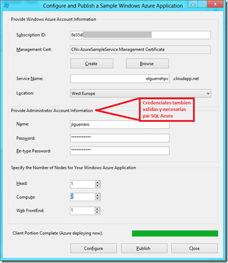This screenshot has width=228, height=263.
Task: Click the 'Re-type Password:' label
Action: tap(34, 151)
